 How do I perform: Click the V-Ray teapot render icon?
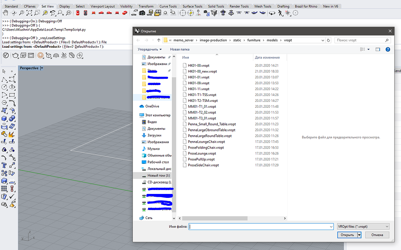[15, 56]
